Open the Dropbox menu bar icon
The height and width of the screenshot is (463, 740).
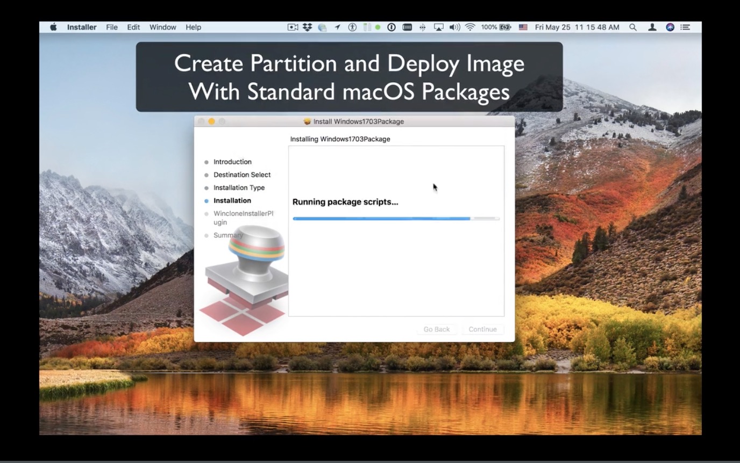(307, 27)
